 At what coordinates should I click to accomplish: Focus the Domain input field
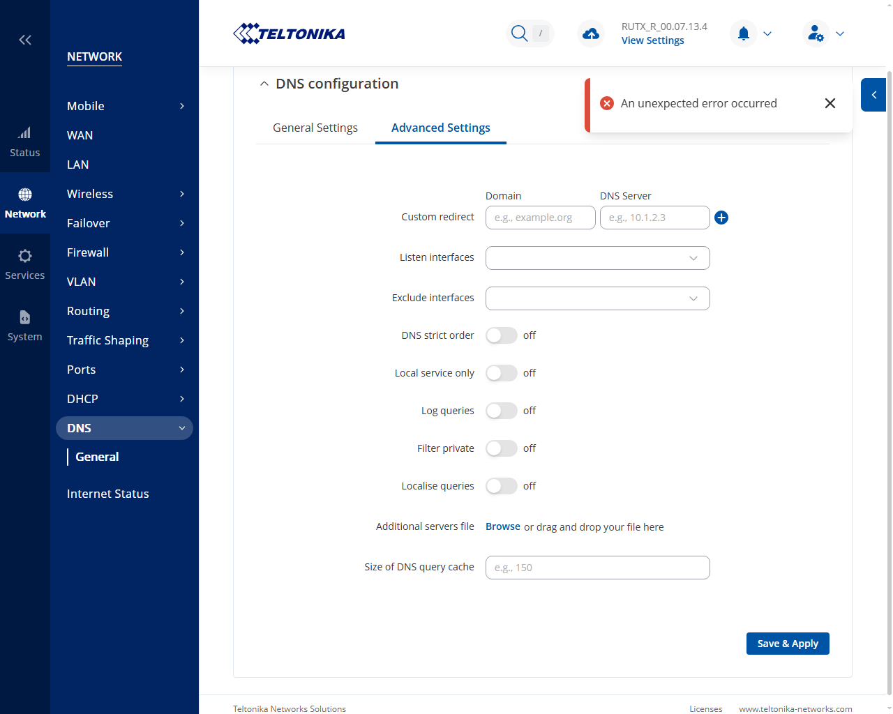click(x=541, y=218)
